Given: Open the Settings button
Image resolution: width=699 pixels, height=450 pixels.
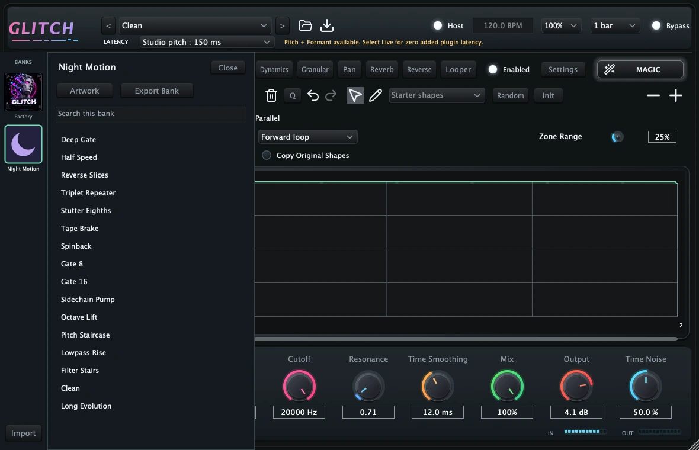Looking at the screenshot, I should 563,69.
